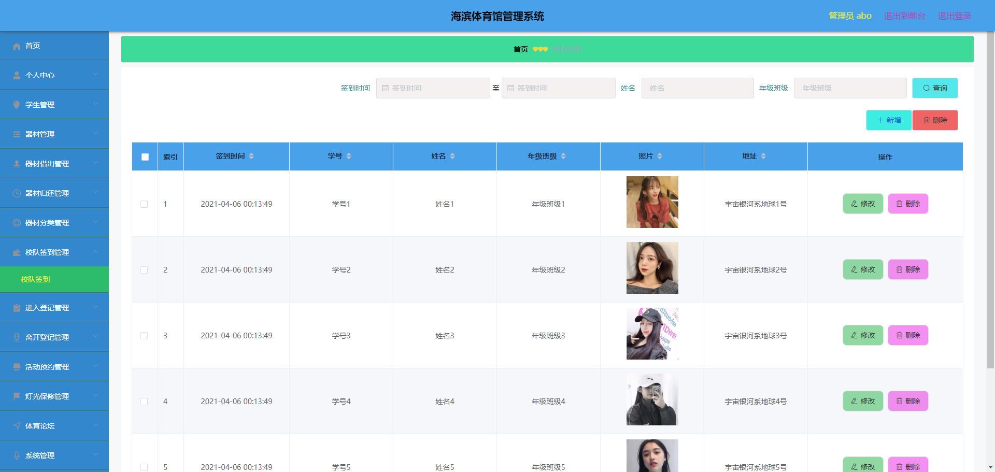Click the calendar icon in start 签到时间 field
The width and height of the screenshot is (995, 472).
pos(385,88)
